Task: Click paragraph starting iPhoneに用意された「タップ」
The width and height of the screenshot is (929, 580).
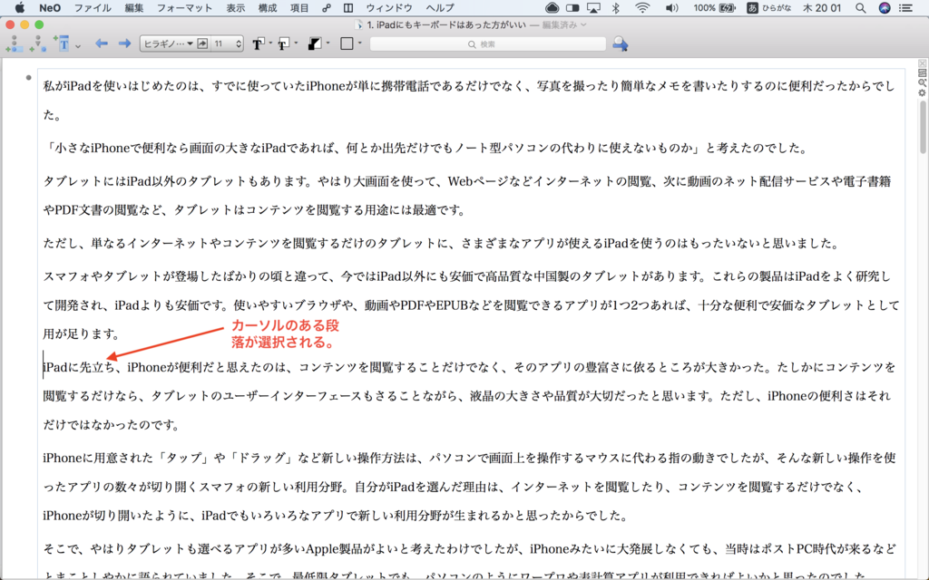Action: pos(470,487)
